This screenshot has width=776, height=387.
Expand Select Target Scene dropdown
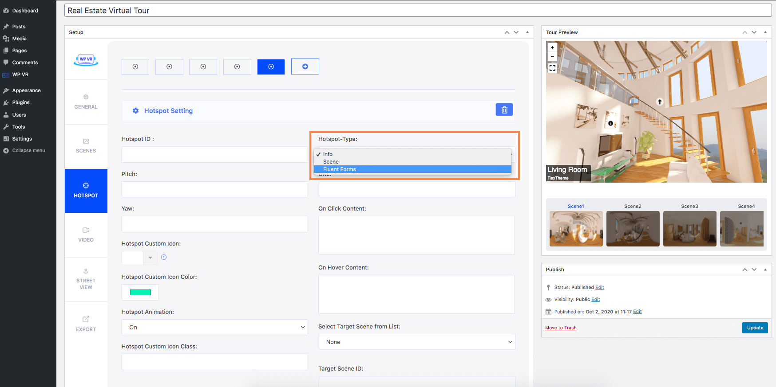click(x=416, y=342)
